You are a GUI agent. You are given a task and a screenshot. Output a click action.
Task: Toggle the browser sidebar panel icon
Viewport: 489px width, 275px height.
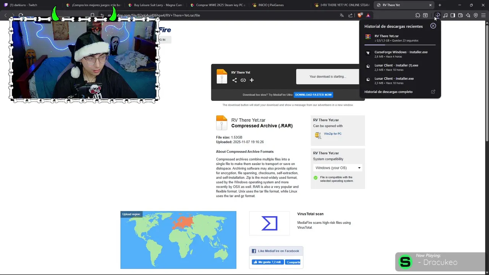[453, 15]
